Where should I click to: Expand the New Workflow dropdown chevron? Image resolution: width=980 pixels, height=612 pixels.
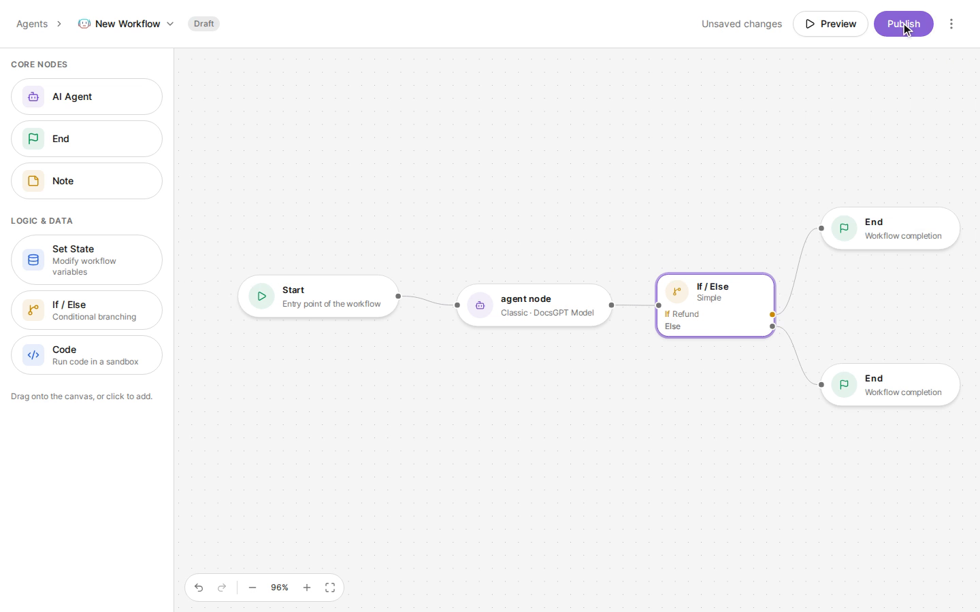coord(170,24)
